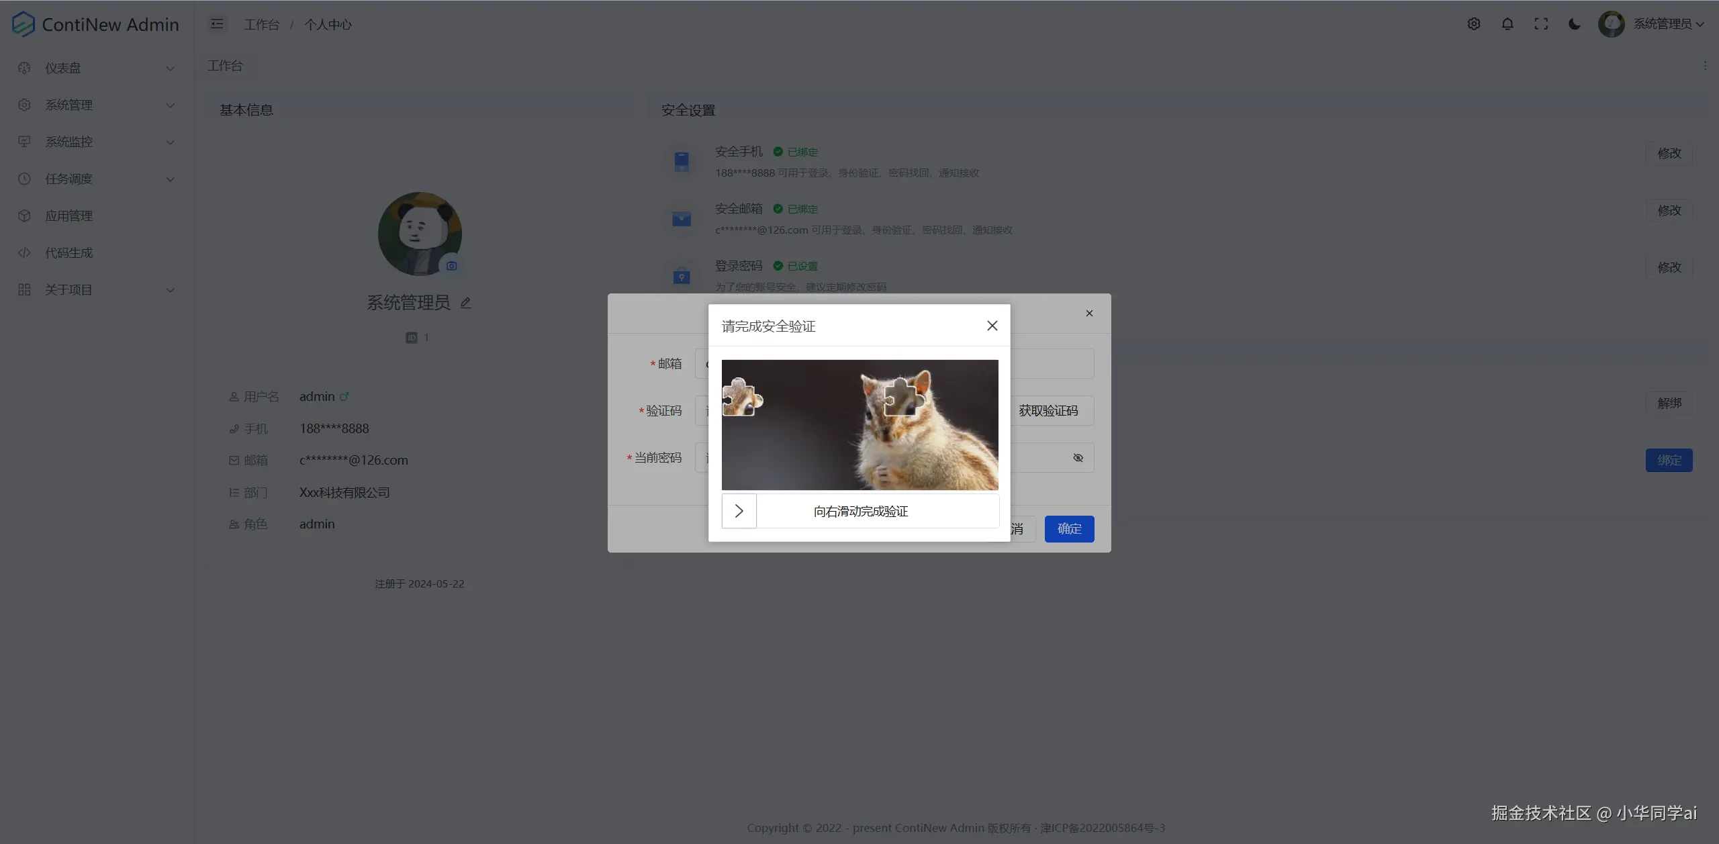Click the 获取验证码 button
Screen dimensions: 1719x844
1048,410
